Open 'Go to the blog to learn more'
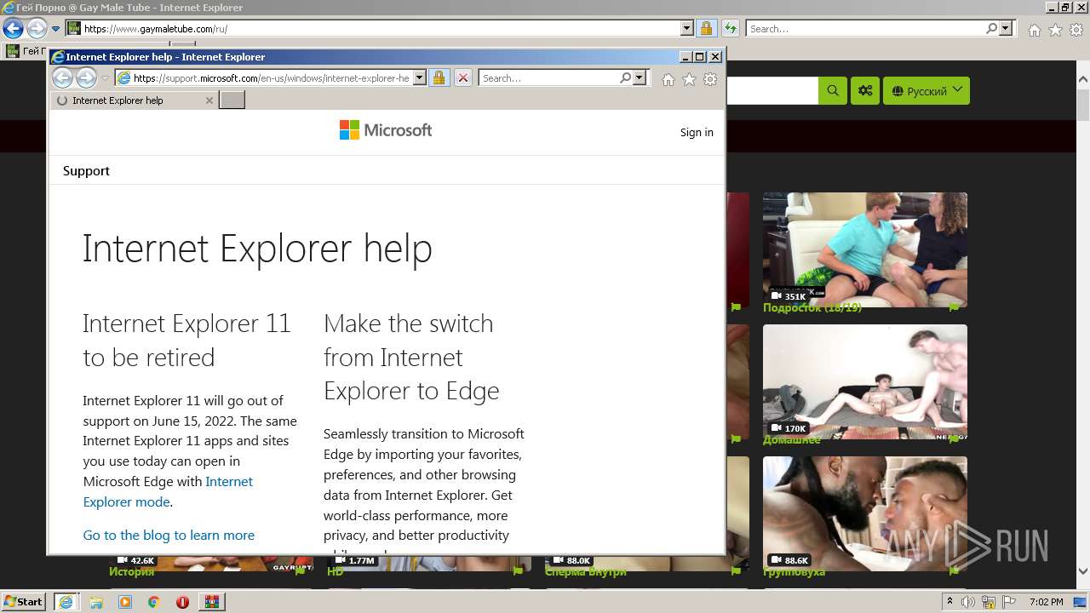The image size is (1090, 613). pos(169,535)
